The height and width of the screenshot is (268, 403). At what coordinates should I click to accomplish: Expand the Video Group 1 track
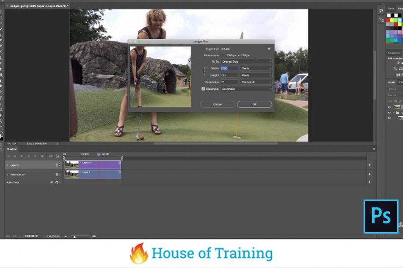coord(7,174)
